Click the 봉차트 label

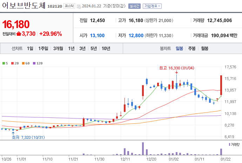coord(165,48)
